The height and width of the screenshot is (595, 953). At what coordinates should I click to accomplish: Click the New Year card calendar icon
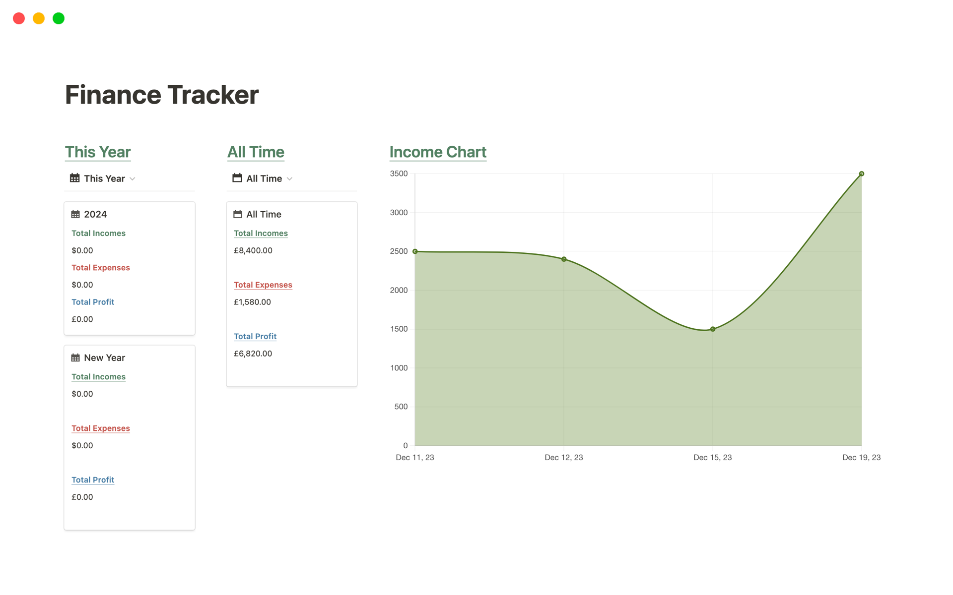(75, 358)
